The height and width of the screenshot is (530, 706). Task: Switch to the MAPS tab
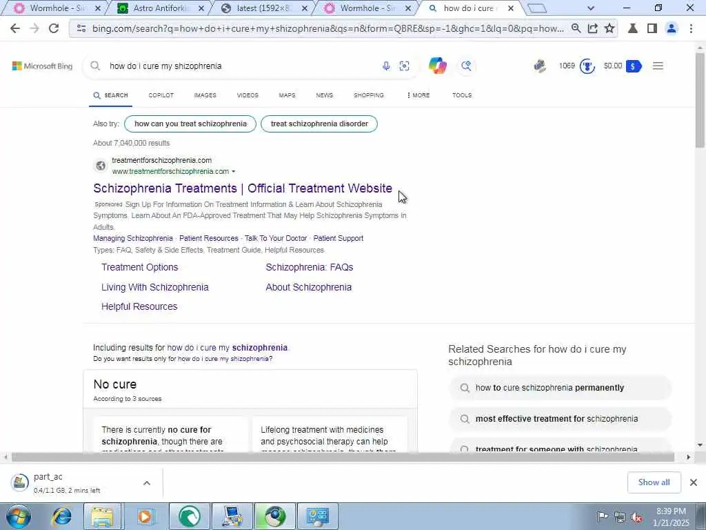tap(287, 95)
